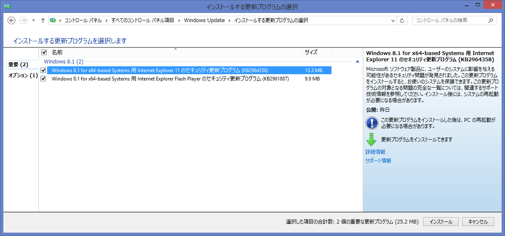
Task: Open the address bar history dropdown
Action: 394,20
